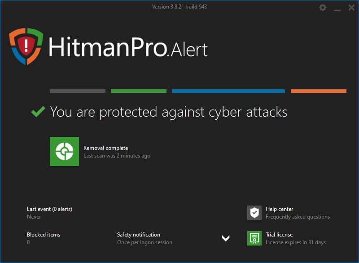
Task: Close the HitmanPro.Alert window
Action: tap(351, 8)
